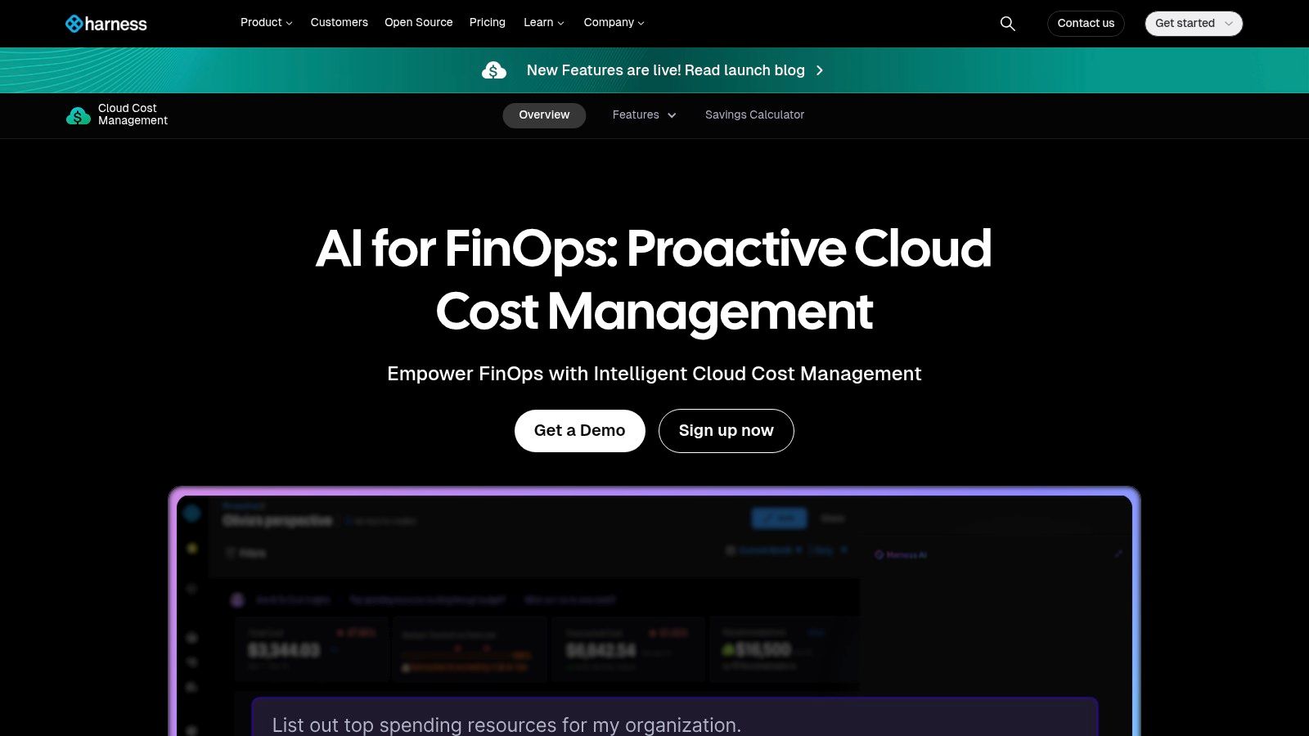The image size is (1309, 736).
Task: Open the Company dropdown
Action: [614, 23]
